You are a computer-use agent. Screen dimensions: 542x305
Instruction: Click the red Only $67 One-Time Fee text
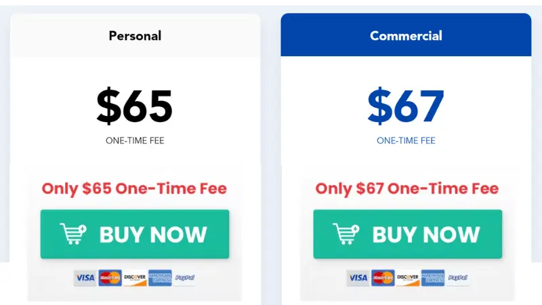point(407,188)
